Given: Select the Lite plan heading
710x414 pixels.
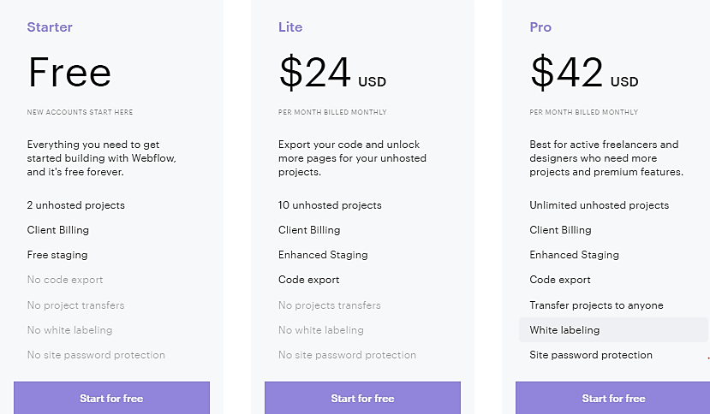Looking at the screenshot, I should click(x=290, y=27).
